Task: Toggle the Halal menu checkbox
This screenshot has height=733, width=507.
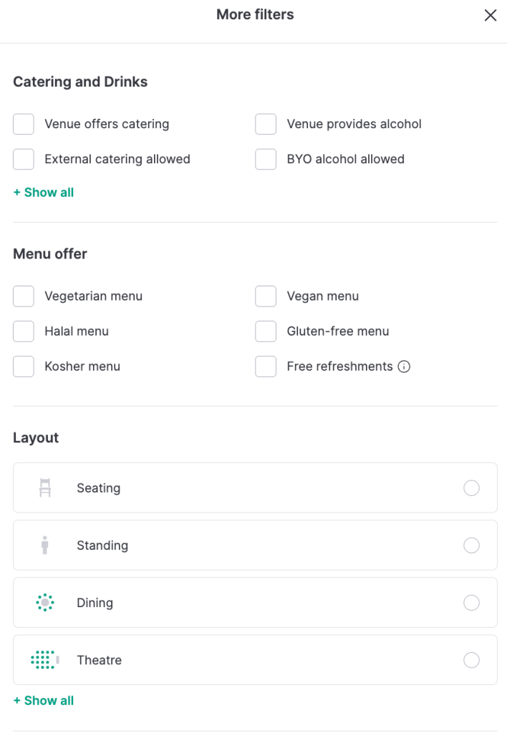Action: 24,331
